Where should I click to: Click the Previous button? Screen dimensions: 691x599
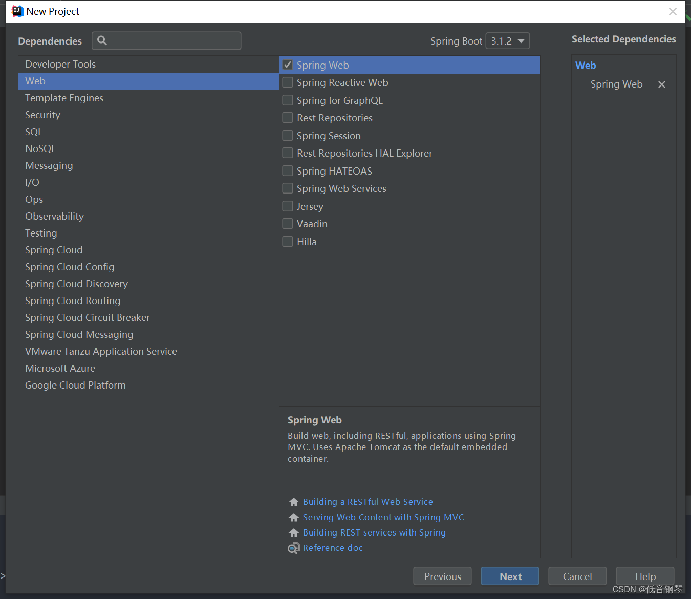coord(443,576)
